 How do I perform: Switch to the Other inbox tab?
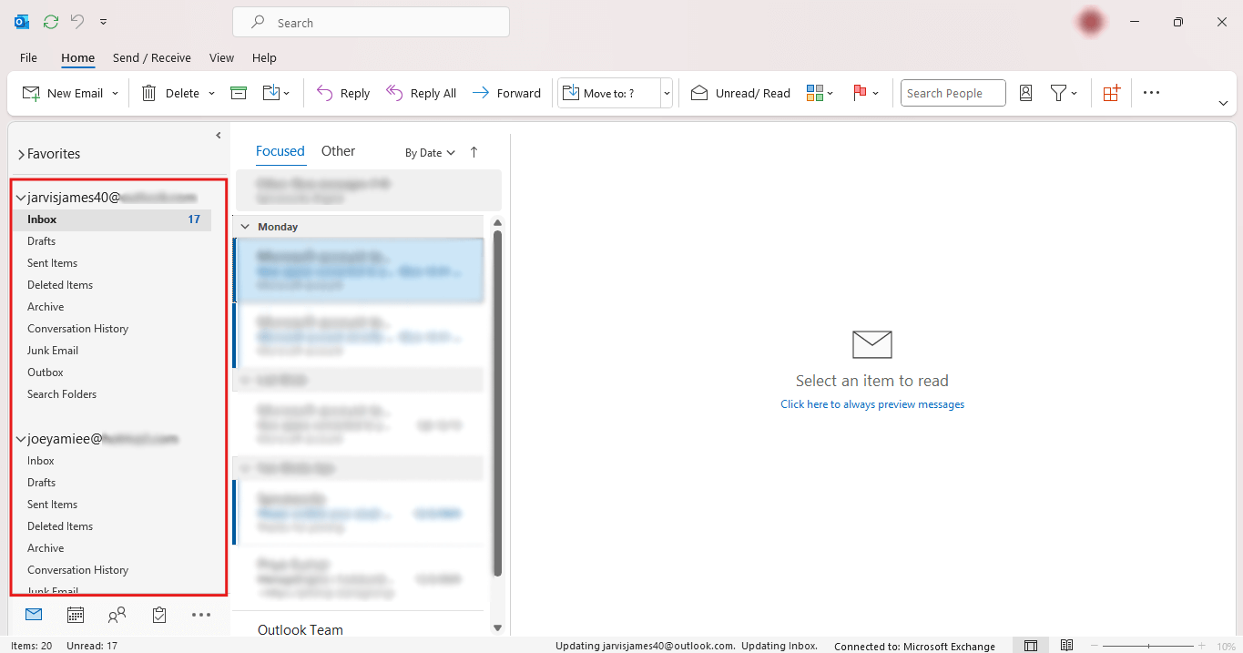pos(338,151)
